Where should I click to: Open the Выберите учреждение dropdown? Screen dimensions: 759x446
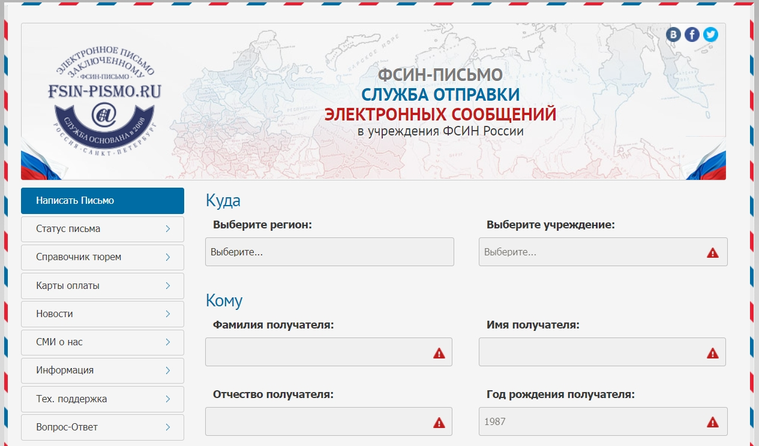[603, 252]
